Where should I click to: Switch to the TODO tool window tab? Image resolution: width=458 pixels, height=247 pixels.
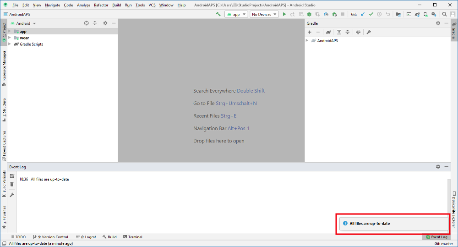18,237
